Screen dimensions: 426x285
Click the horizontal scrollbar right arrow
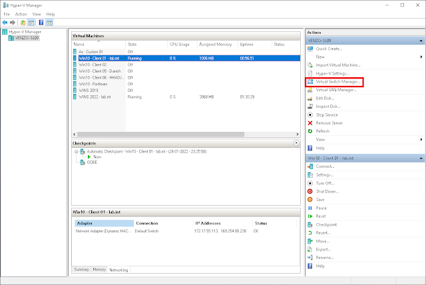pyautogui.click(x=298, y=135)
